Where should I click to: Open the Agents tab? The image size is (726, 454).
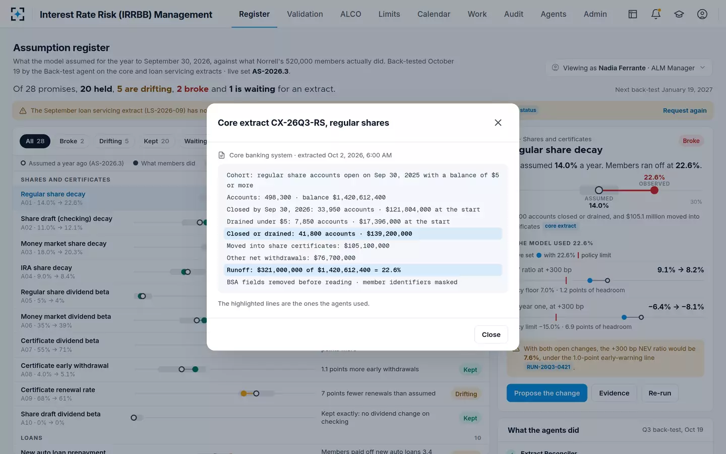[554, 14]
